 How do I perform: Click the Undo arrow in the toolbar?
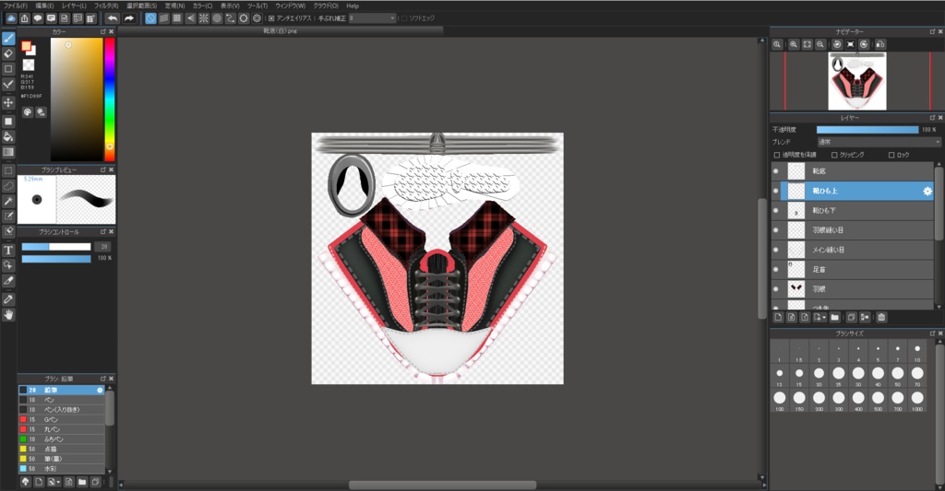point(112,18)
